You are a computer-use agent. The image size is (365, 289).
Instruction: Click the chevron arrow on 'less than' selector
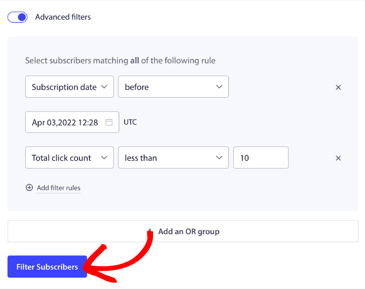click(x=219, y=158)
